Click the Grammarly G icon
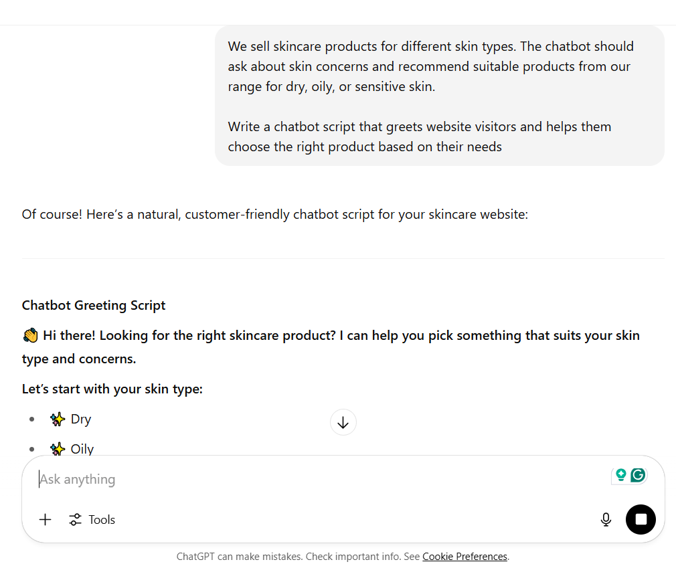Image resolution: width=676 pixels, height=564 pixels. pos(638,474)
